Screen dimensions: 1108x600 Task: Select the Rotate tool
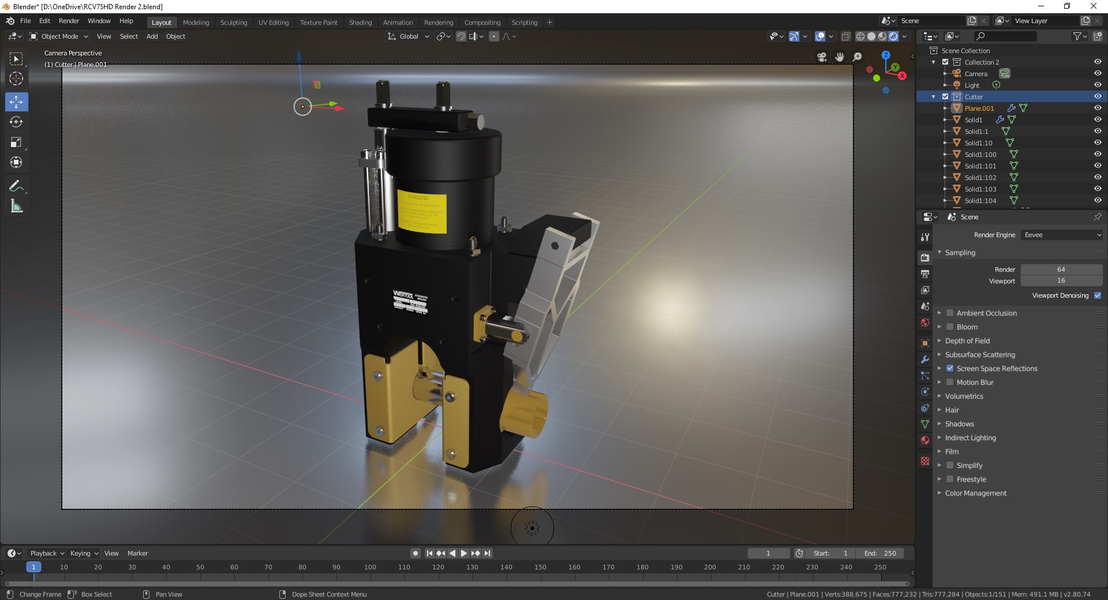[x=16, y=122]
